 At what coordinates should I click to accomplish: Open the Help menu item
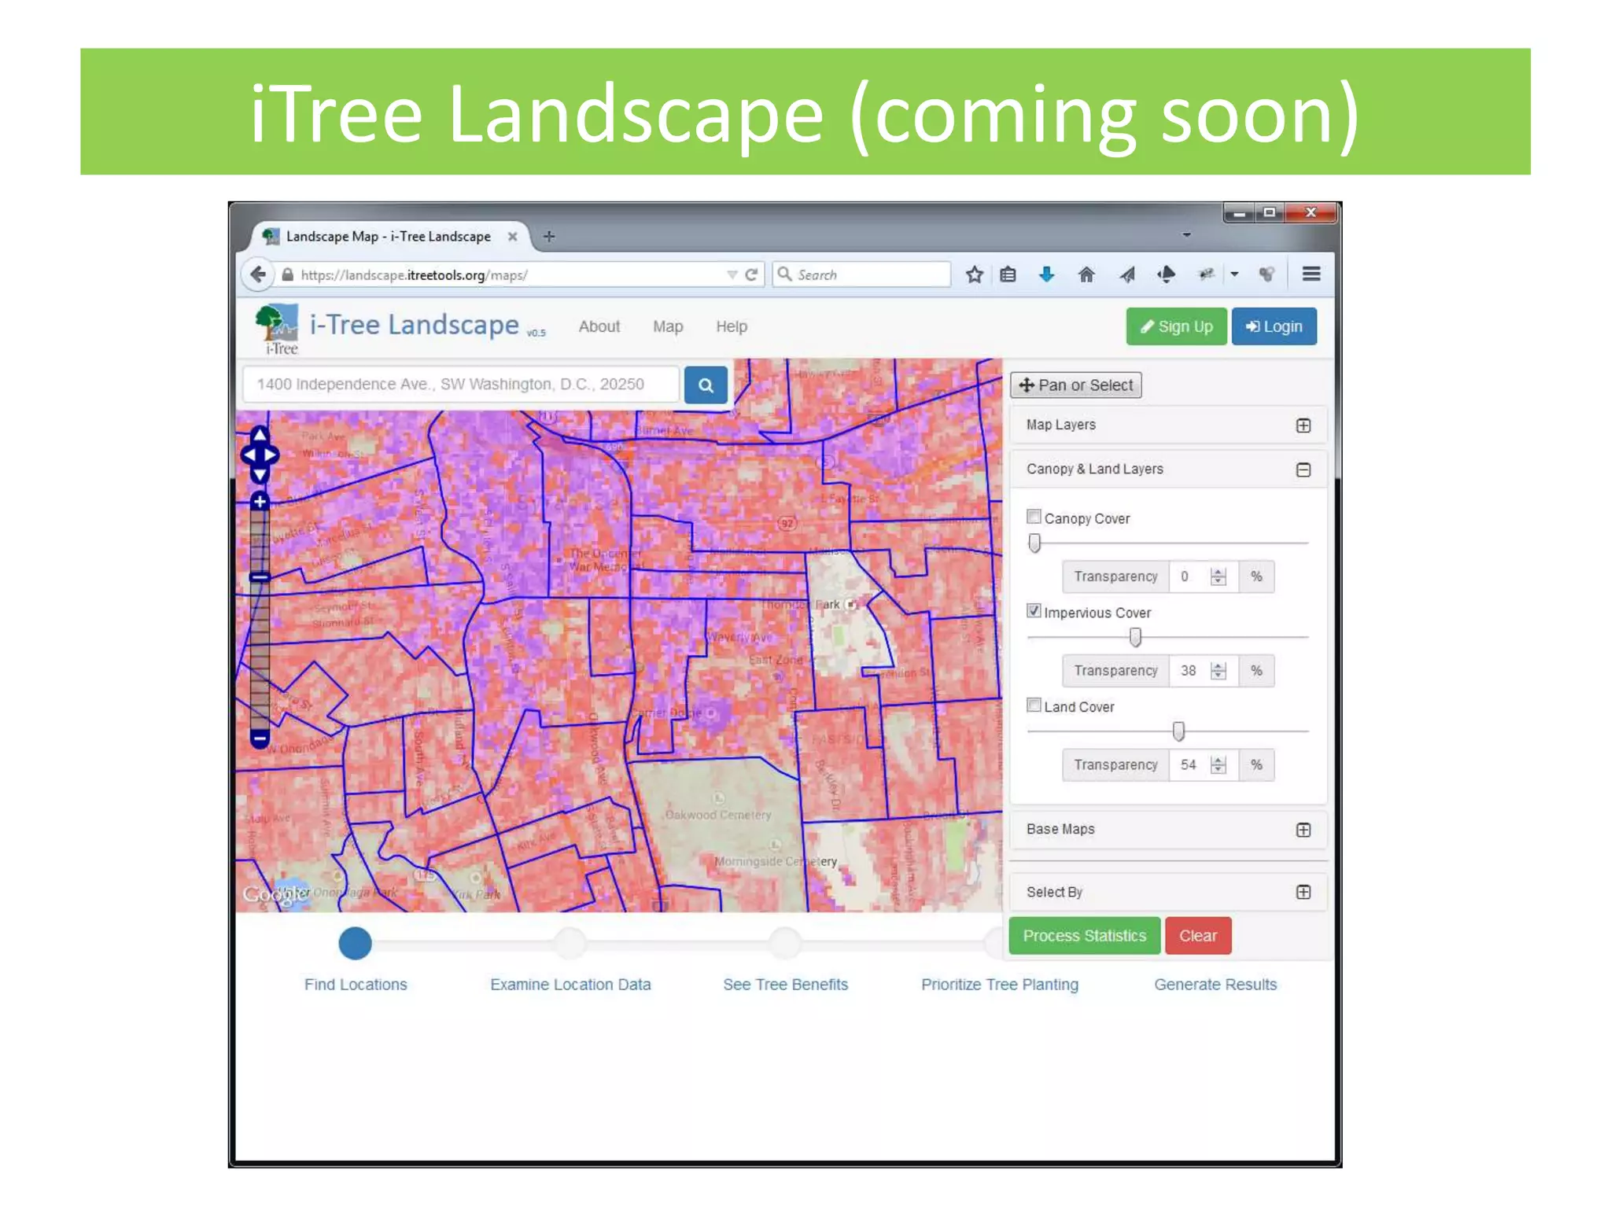tap(732, 326)
